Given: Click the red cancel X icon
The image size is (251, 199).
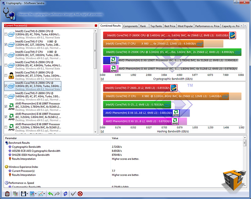Looking at the screenshot, I should click(x=80, y=194).
